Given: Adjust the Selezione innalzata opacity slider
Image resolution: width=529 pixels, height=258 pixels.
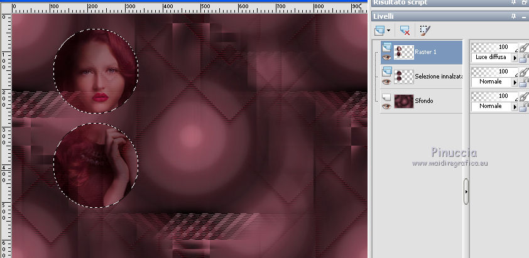Looking at the screenshot, I should 494,72.
